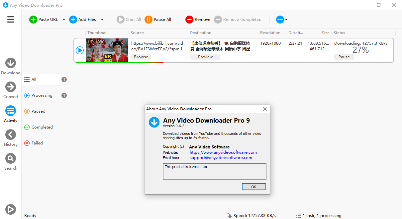Click OK in the About dialog

click(254, 187)
